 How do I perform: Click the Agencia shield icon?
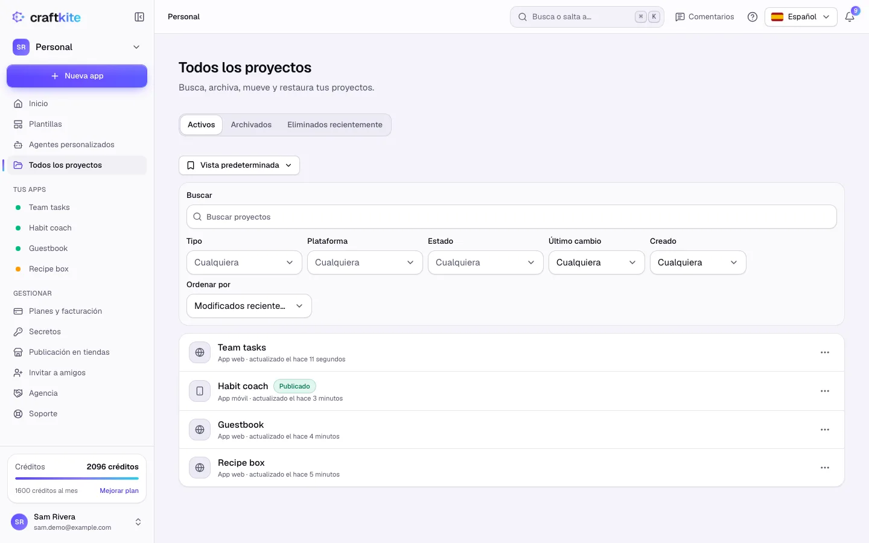coord(18,393)
